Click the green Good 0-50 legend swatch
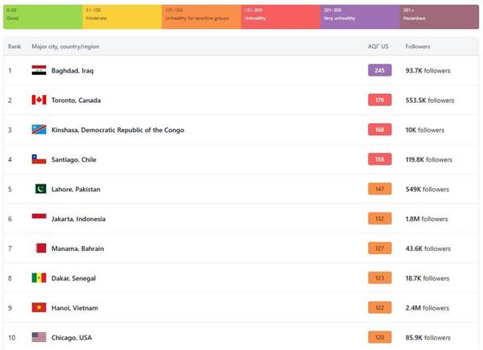 pos(43,17)
